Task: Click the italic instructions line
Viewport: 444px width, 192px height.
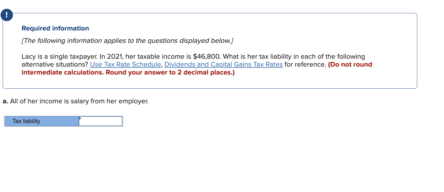Action: [127, 41]
